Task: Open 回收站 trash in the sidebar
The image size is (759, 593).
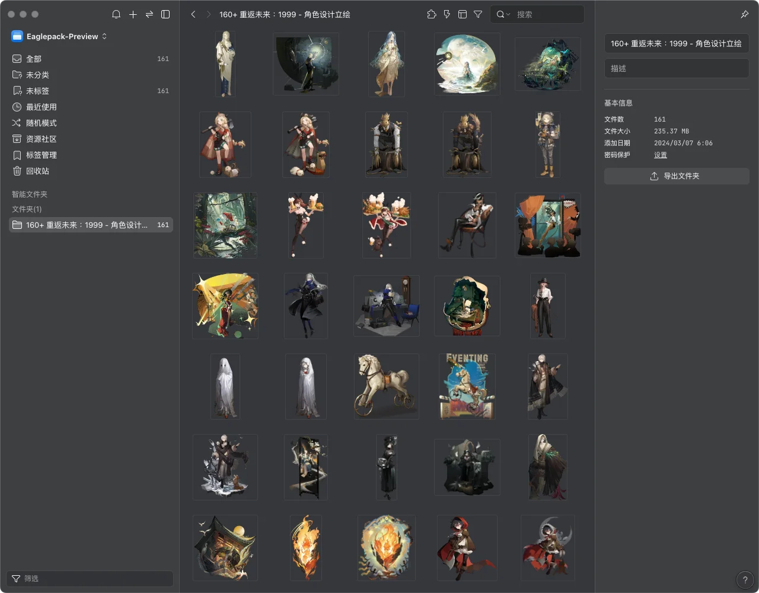Action: [x=91, y=171]
